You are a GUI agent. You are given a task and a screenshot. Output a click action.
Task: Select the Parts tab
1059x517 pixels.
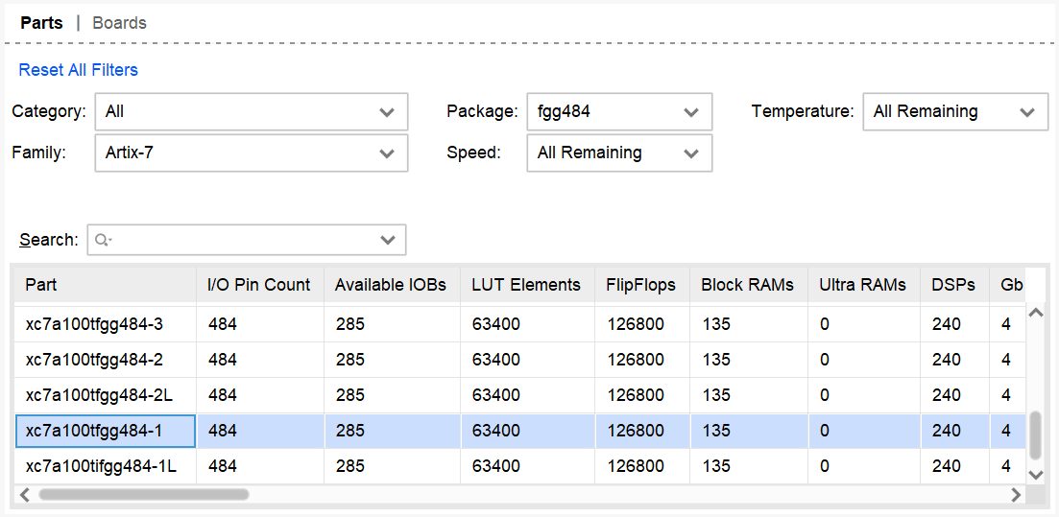click(41, 23)
